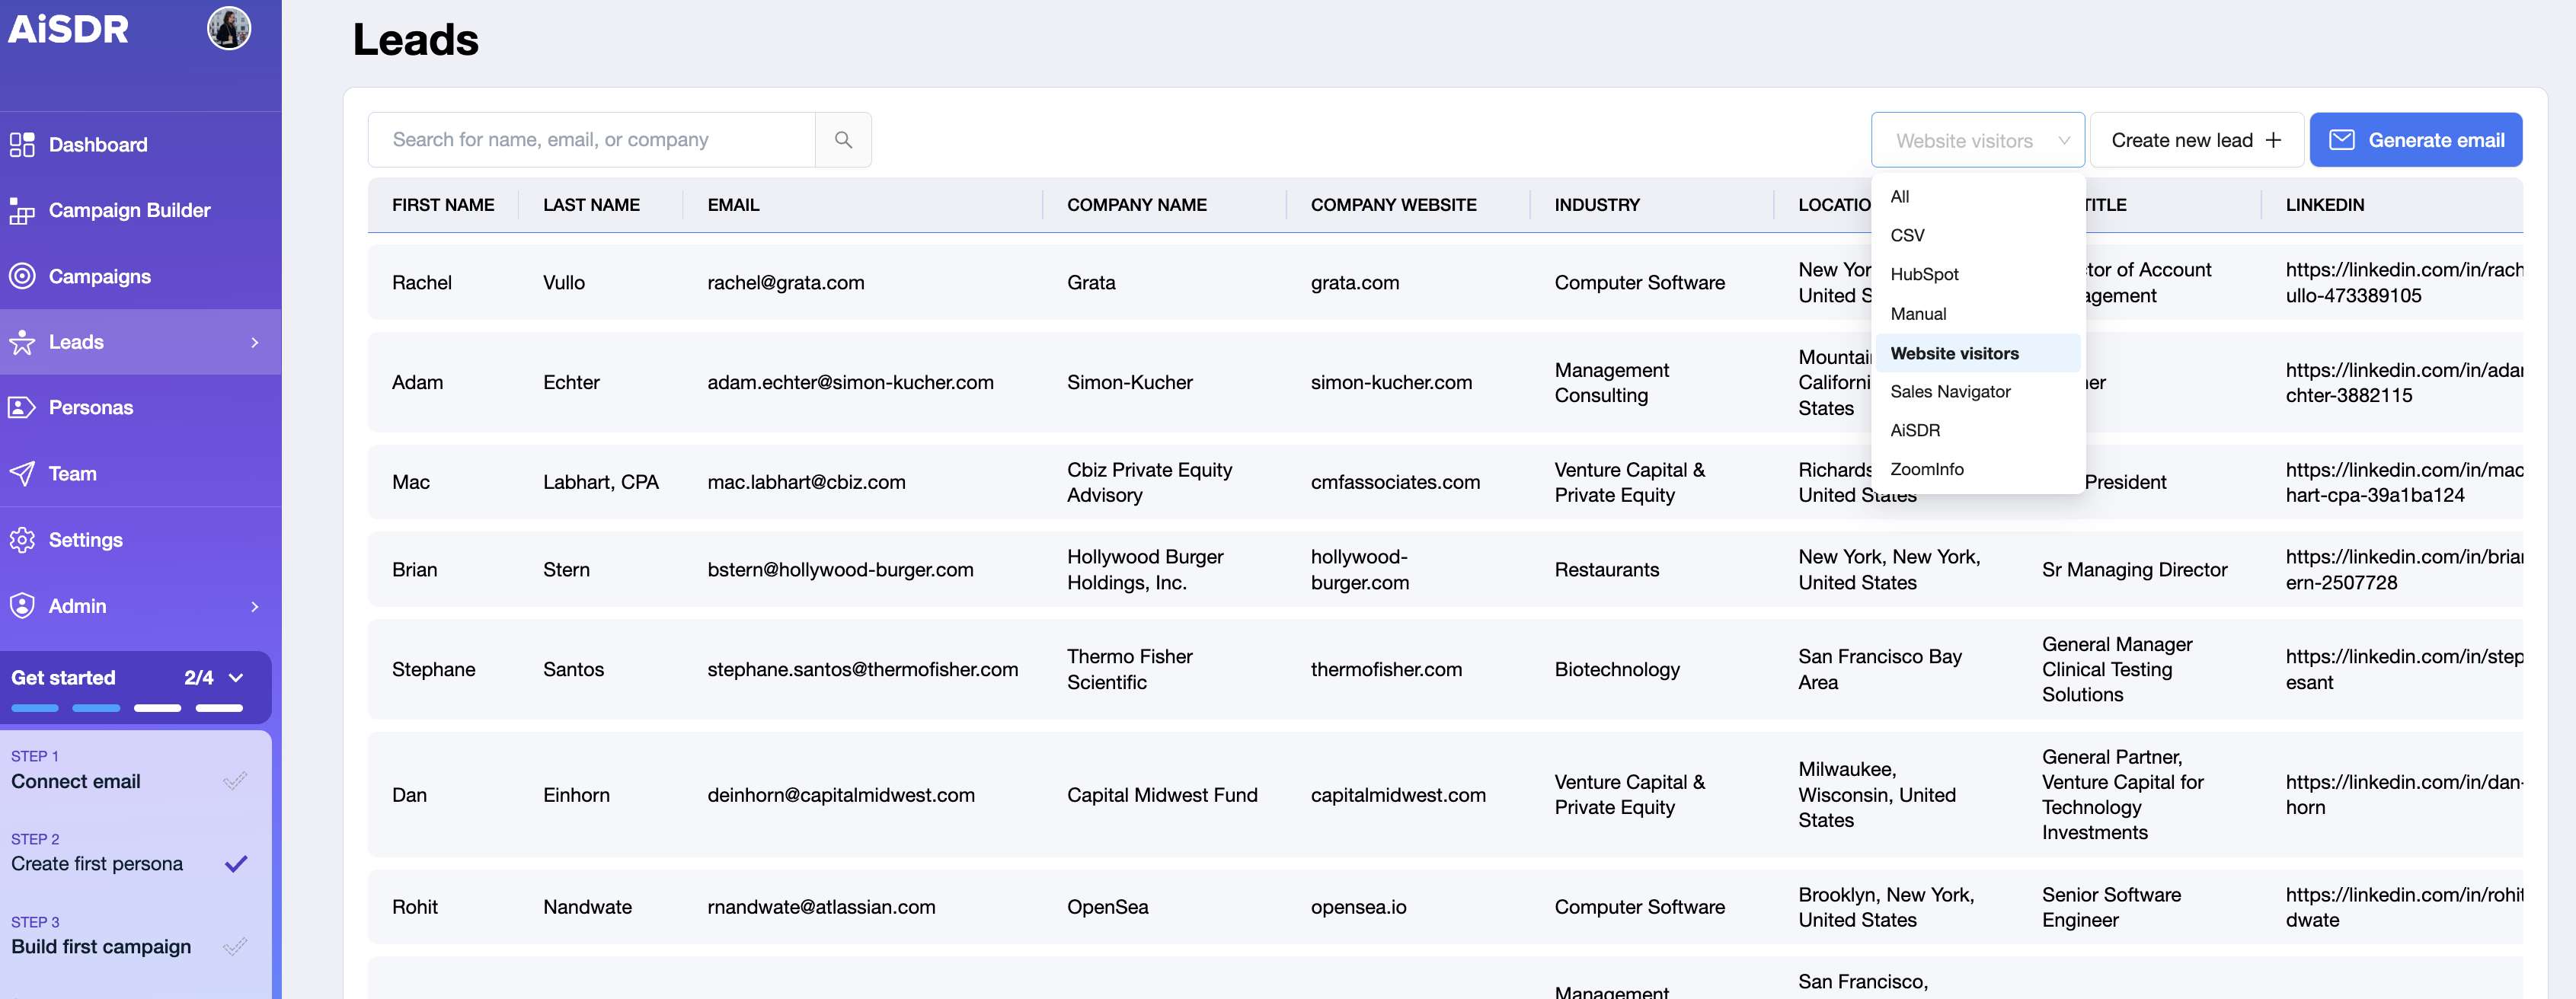Click the Biotechnology industry cell

click(1616, 670)
